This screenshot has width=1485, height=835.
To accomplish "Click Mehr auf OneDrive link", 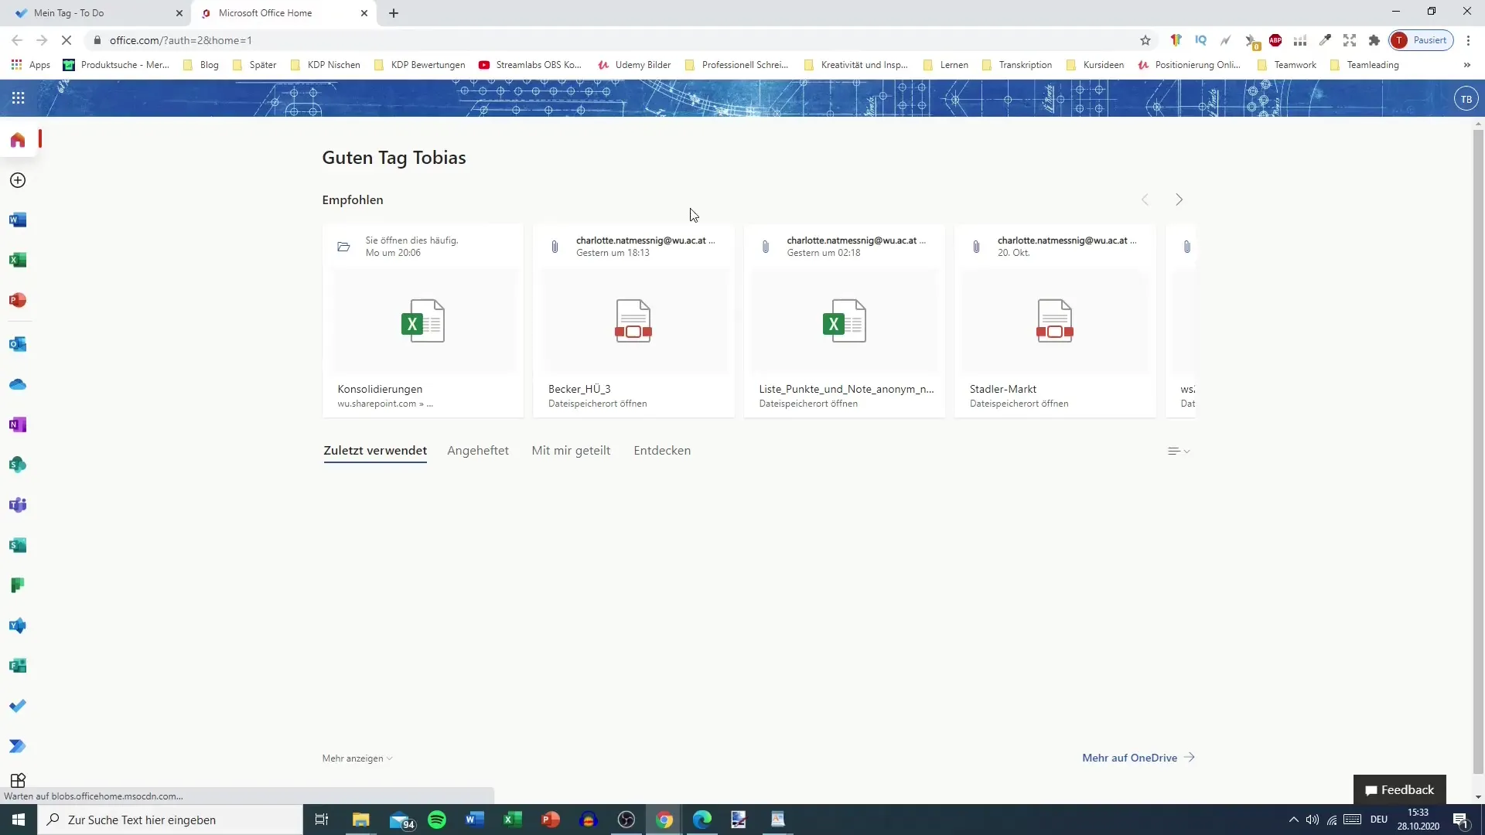I will [1129, 758].
